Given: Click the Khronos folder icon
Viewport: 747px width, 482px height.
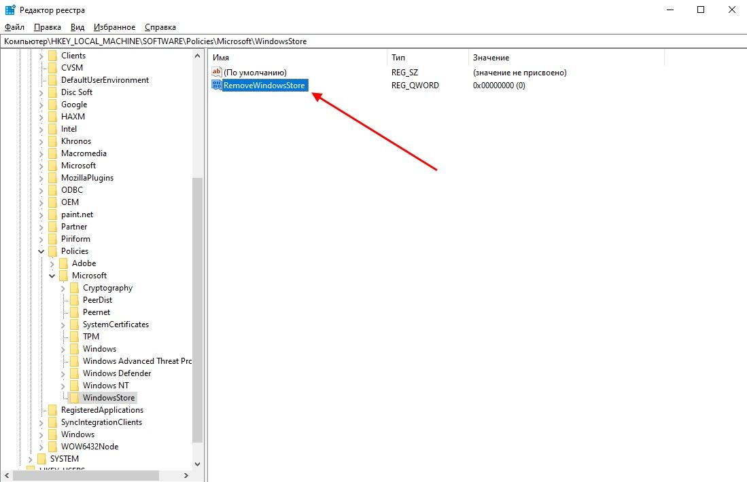Looking at the screenshot, I should coord(52,141).
